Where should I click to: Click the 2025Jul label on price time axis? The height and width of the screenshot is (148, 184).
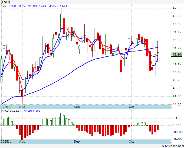(6, 107)
